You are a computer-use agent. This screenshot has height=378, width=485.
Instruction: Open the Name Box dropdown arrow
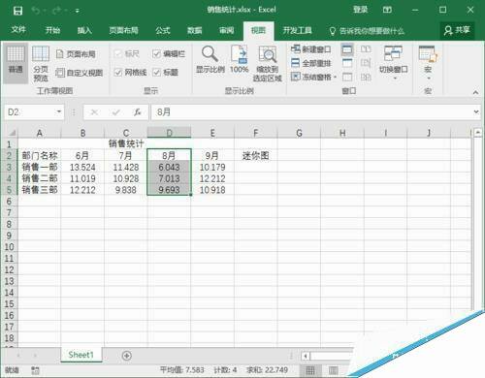click(59, 111)
